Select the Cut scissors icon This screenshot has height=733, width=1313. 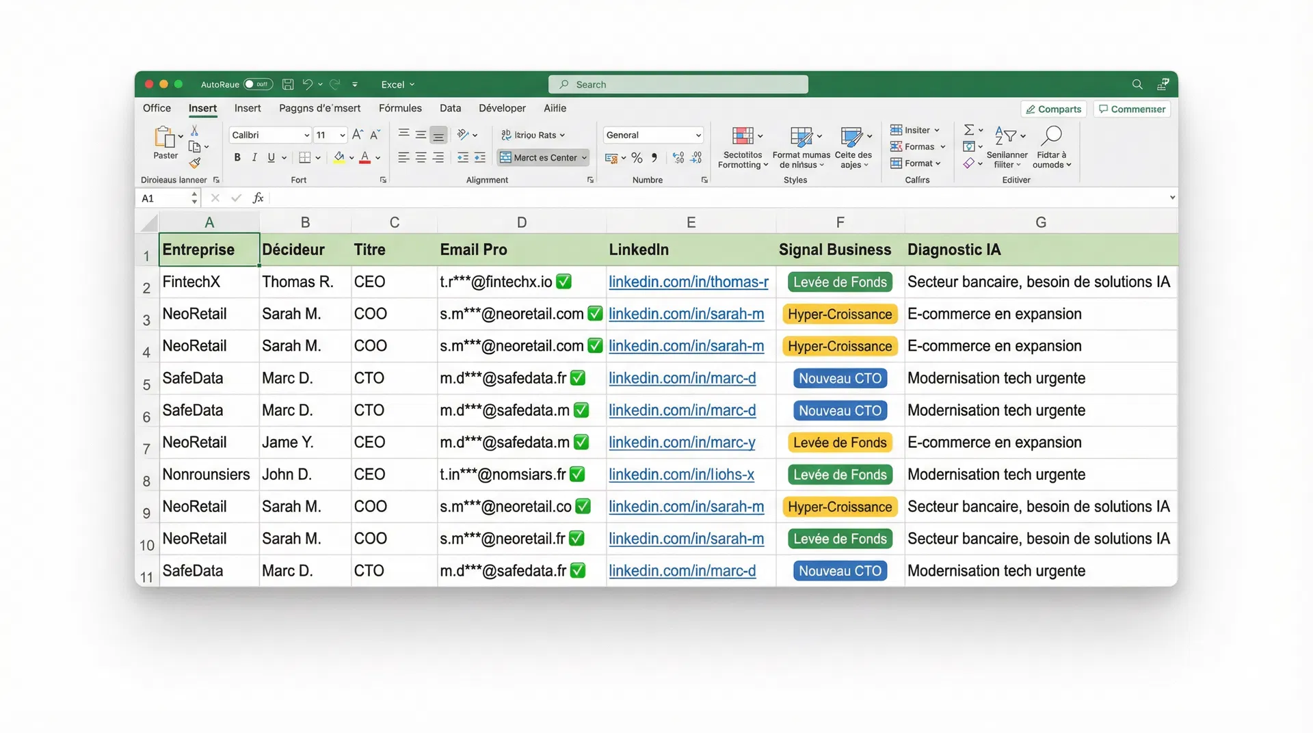(195, 131)
